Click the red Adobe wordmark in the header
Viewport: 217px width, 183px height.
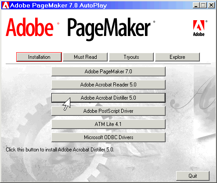(x=29, y=27)
